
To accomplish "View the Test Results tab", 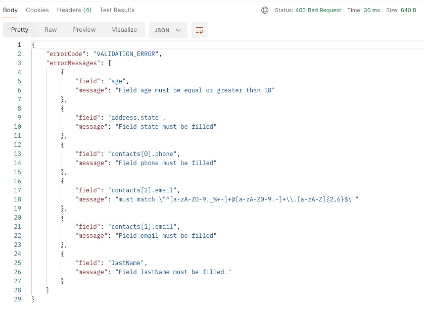I will 117,10.
